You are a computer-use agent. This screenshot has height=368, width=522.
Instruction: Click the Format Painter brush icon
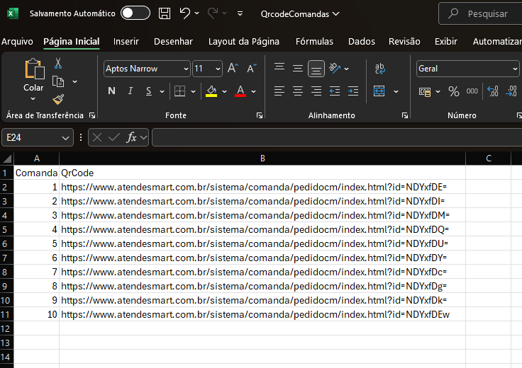pyautogui.click(x=58, y=99)
